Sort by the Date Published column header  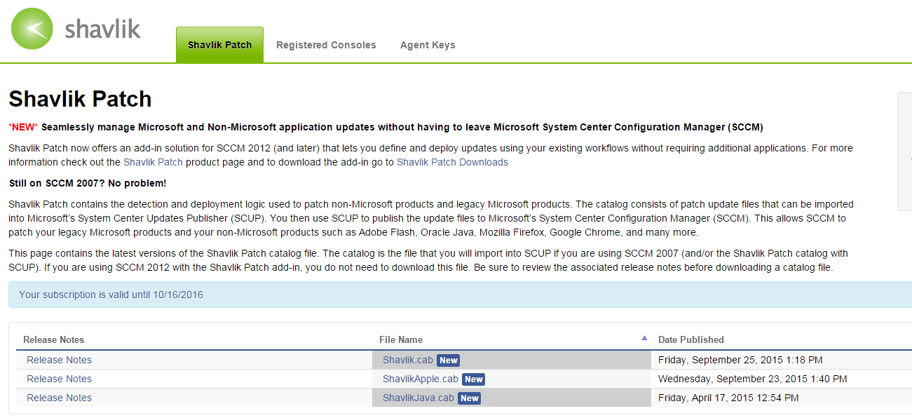coord(690,339)
